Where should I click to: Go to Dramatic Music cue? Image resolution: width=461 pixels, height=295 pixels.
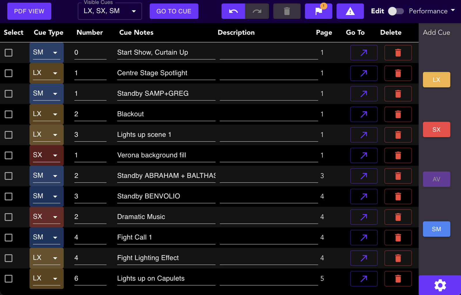click(x=364, y=217)
